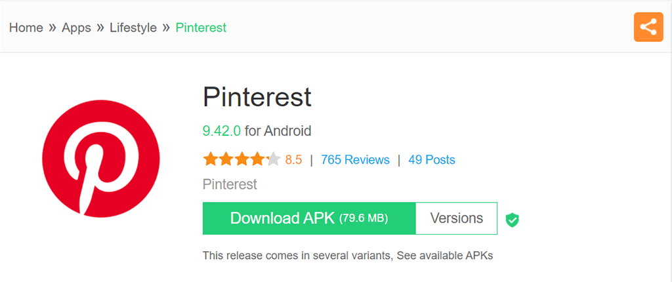Click the 8.5 rating score
Viewport: 672px width, 282px height.
(x=293, y=159)
